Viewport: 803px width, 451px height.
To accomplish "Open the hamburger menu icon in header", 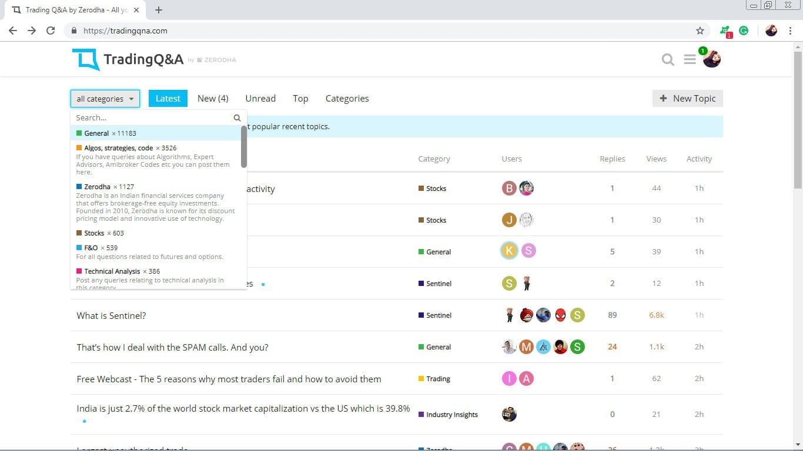I will click(690, 59).
